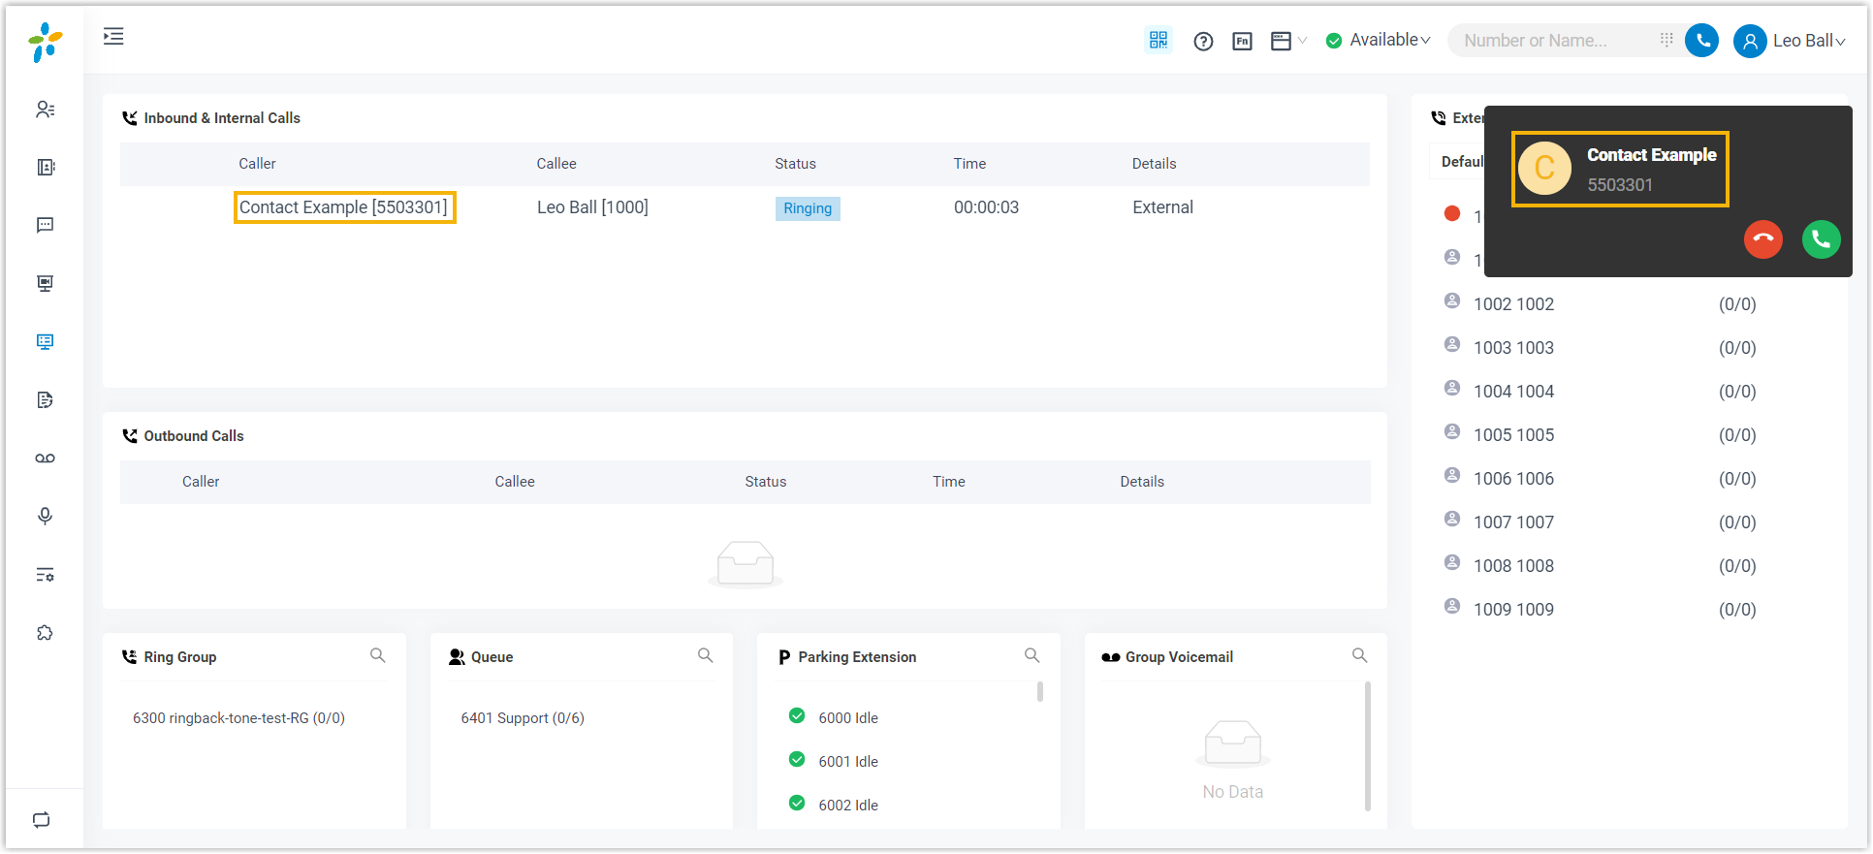The height and width of the screenshot is (854, 1873).
Task: Click the Number or Name input field
Action: click(x=1551, y=41)
